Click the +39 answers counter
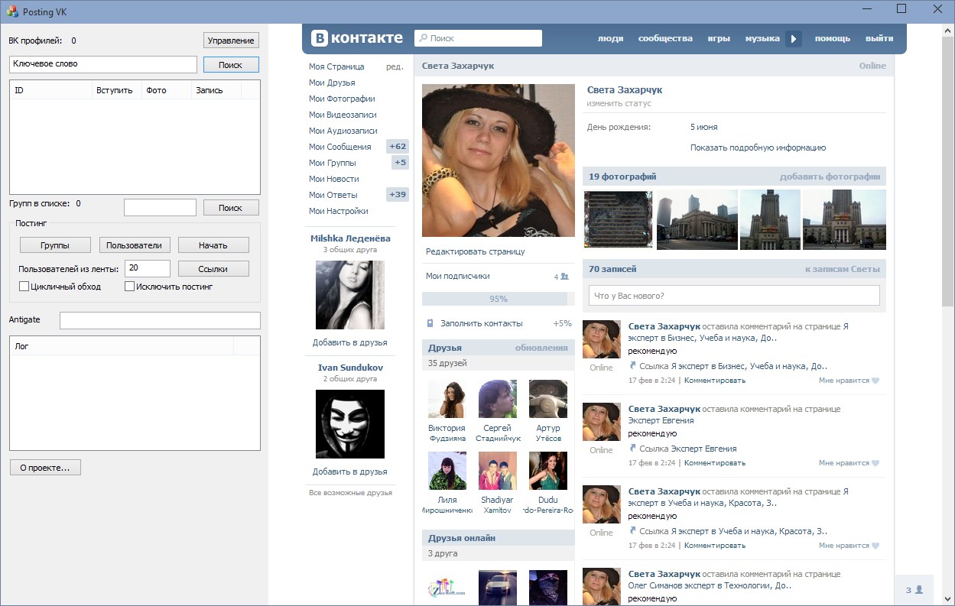955x606 pixels. click(398, 195)
